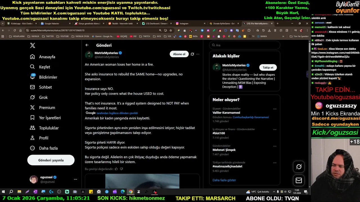Open the TWITTER bookmarks folder

tap(48, 36)
